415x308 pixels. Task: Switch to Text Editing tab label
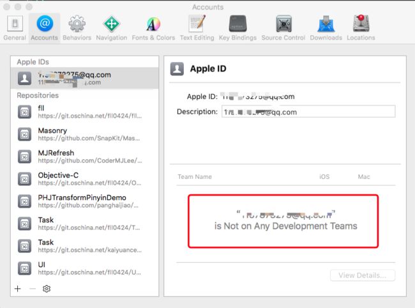pyautogui.click(x=197, y=38)
